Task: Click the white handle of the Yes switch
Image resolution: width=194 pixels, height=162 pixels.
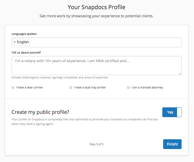Action: click(179, 112)
